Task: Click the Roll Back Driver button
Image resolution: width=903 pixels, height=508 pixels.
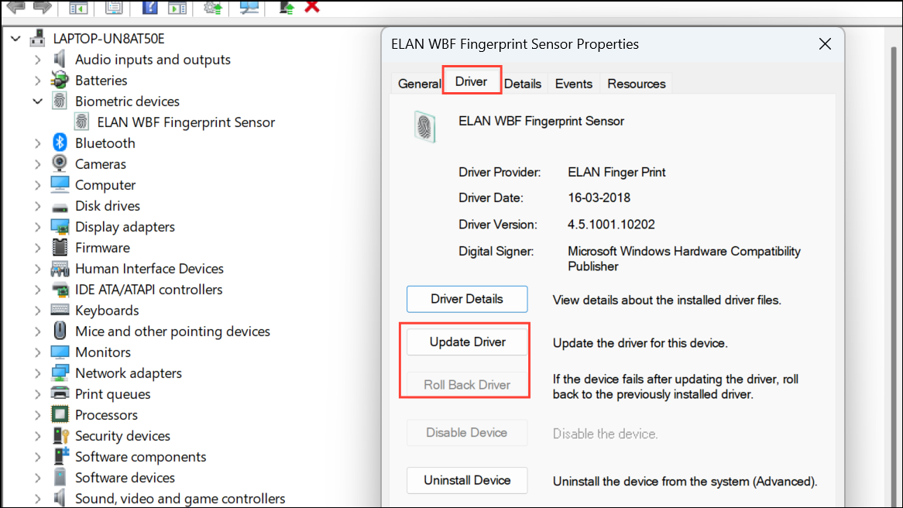Action: click(467, 385)
